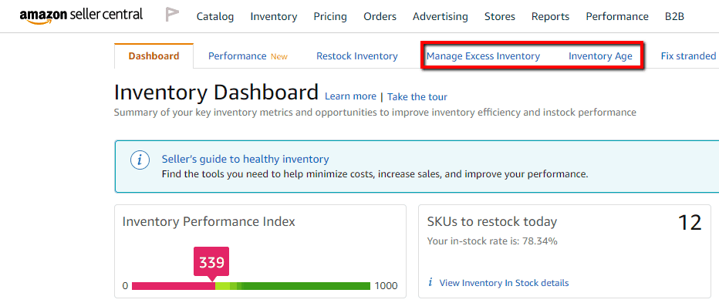Click the Amazon Seller Central logo
This screenshot has width=719, height=303.
pos(81,15)
